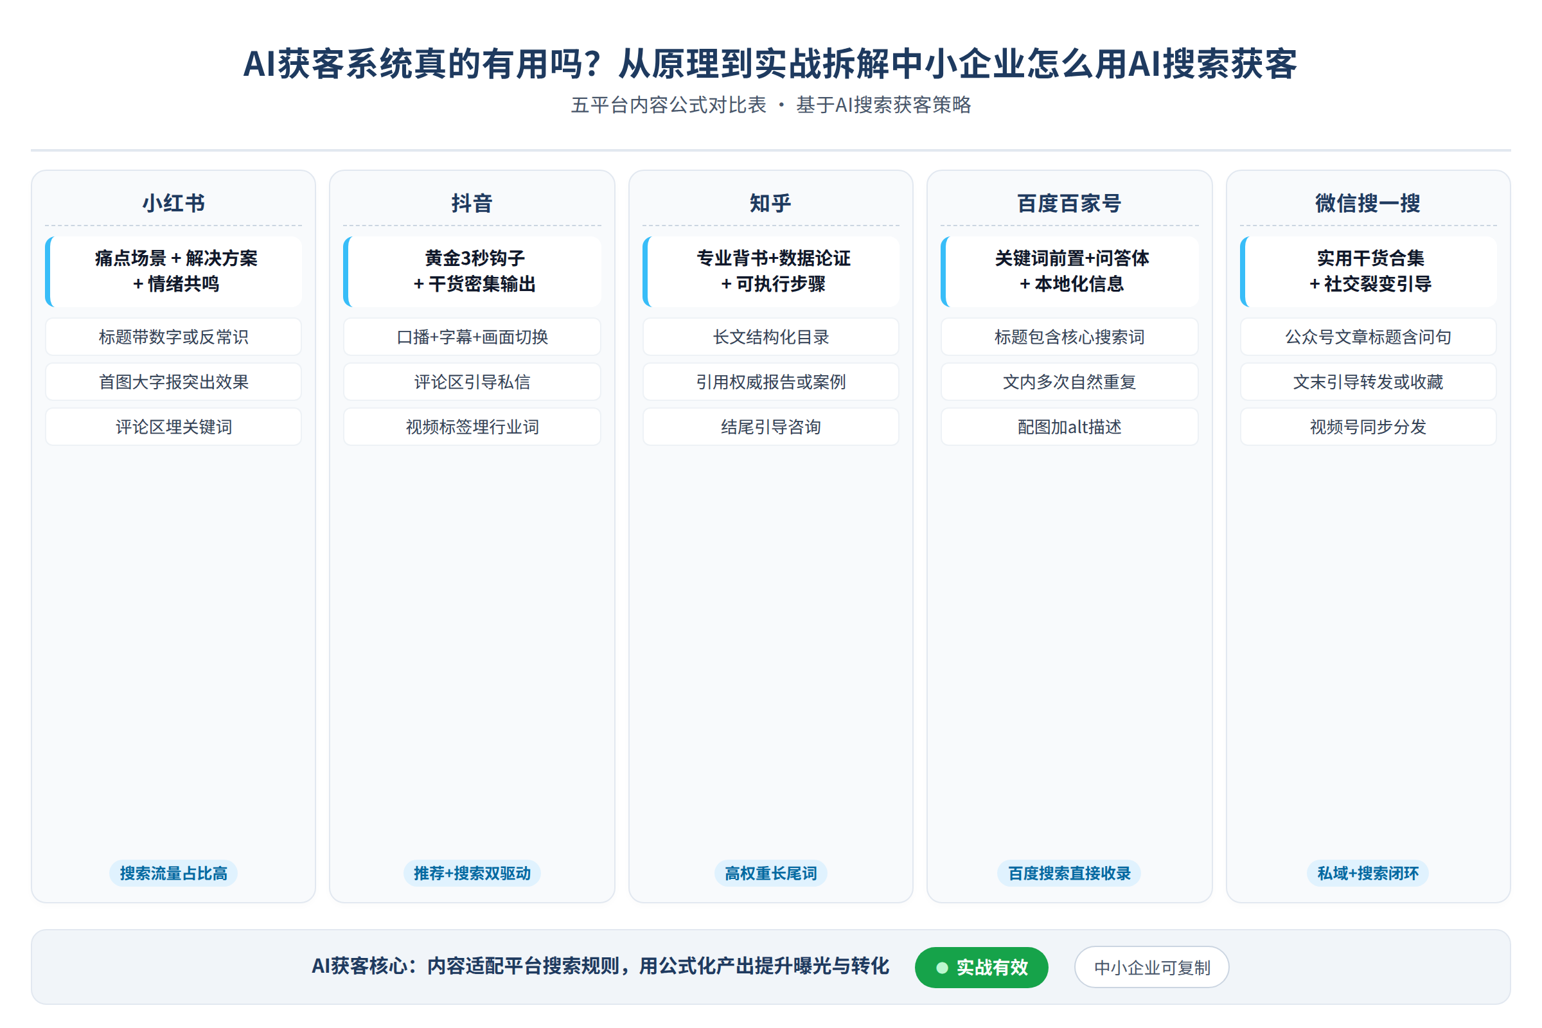1542x1028 pixels.
Task: Click item 引用权威报告或案例
Action: pos(771,382)
